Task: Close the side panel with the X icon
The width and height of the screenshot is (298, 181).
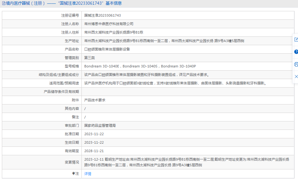Action: coord(296,77)
